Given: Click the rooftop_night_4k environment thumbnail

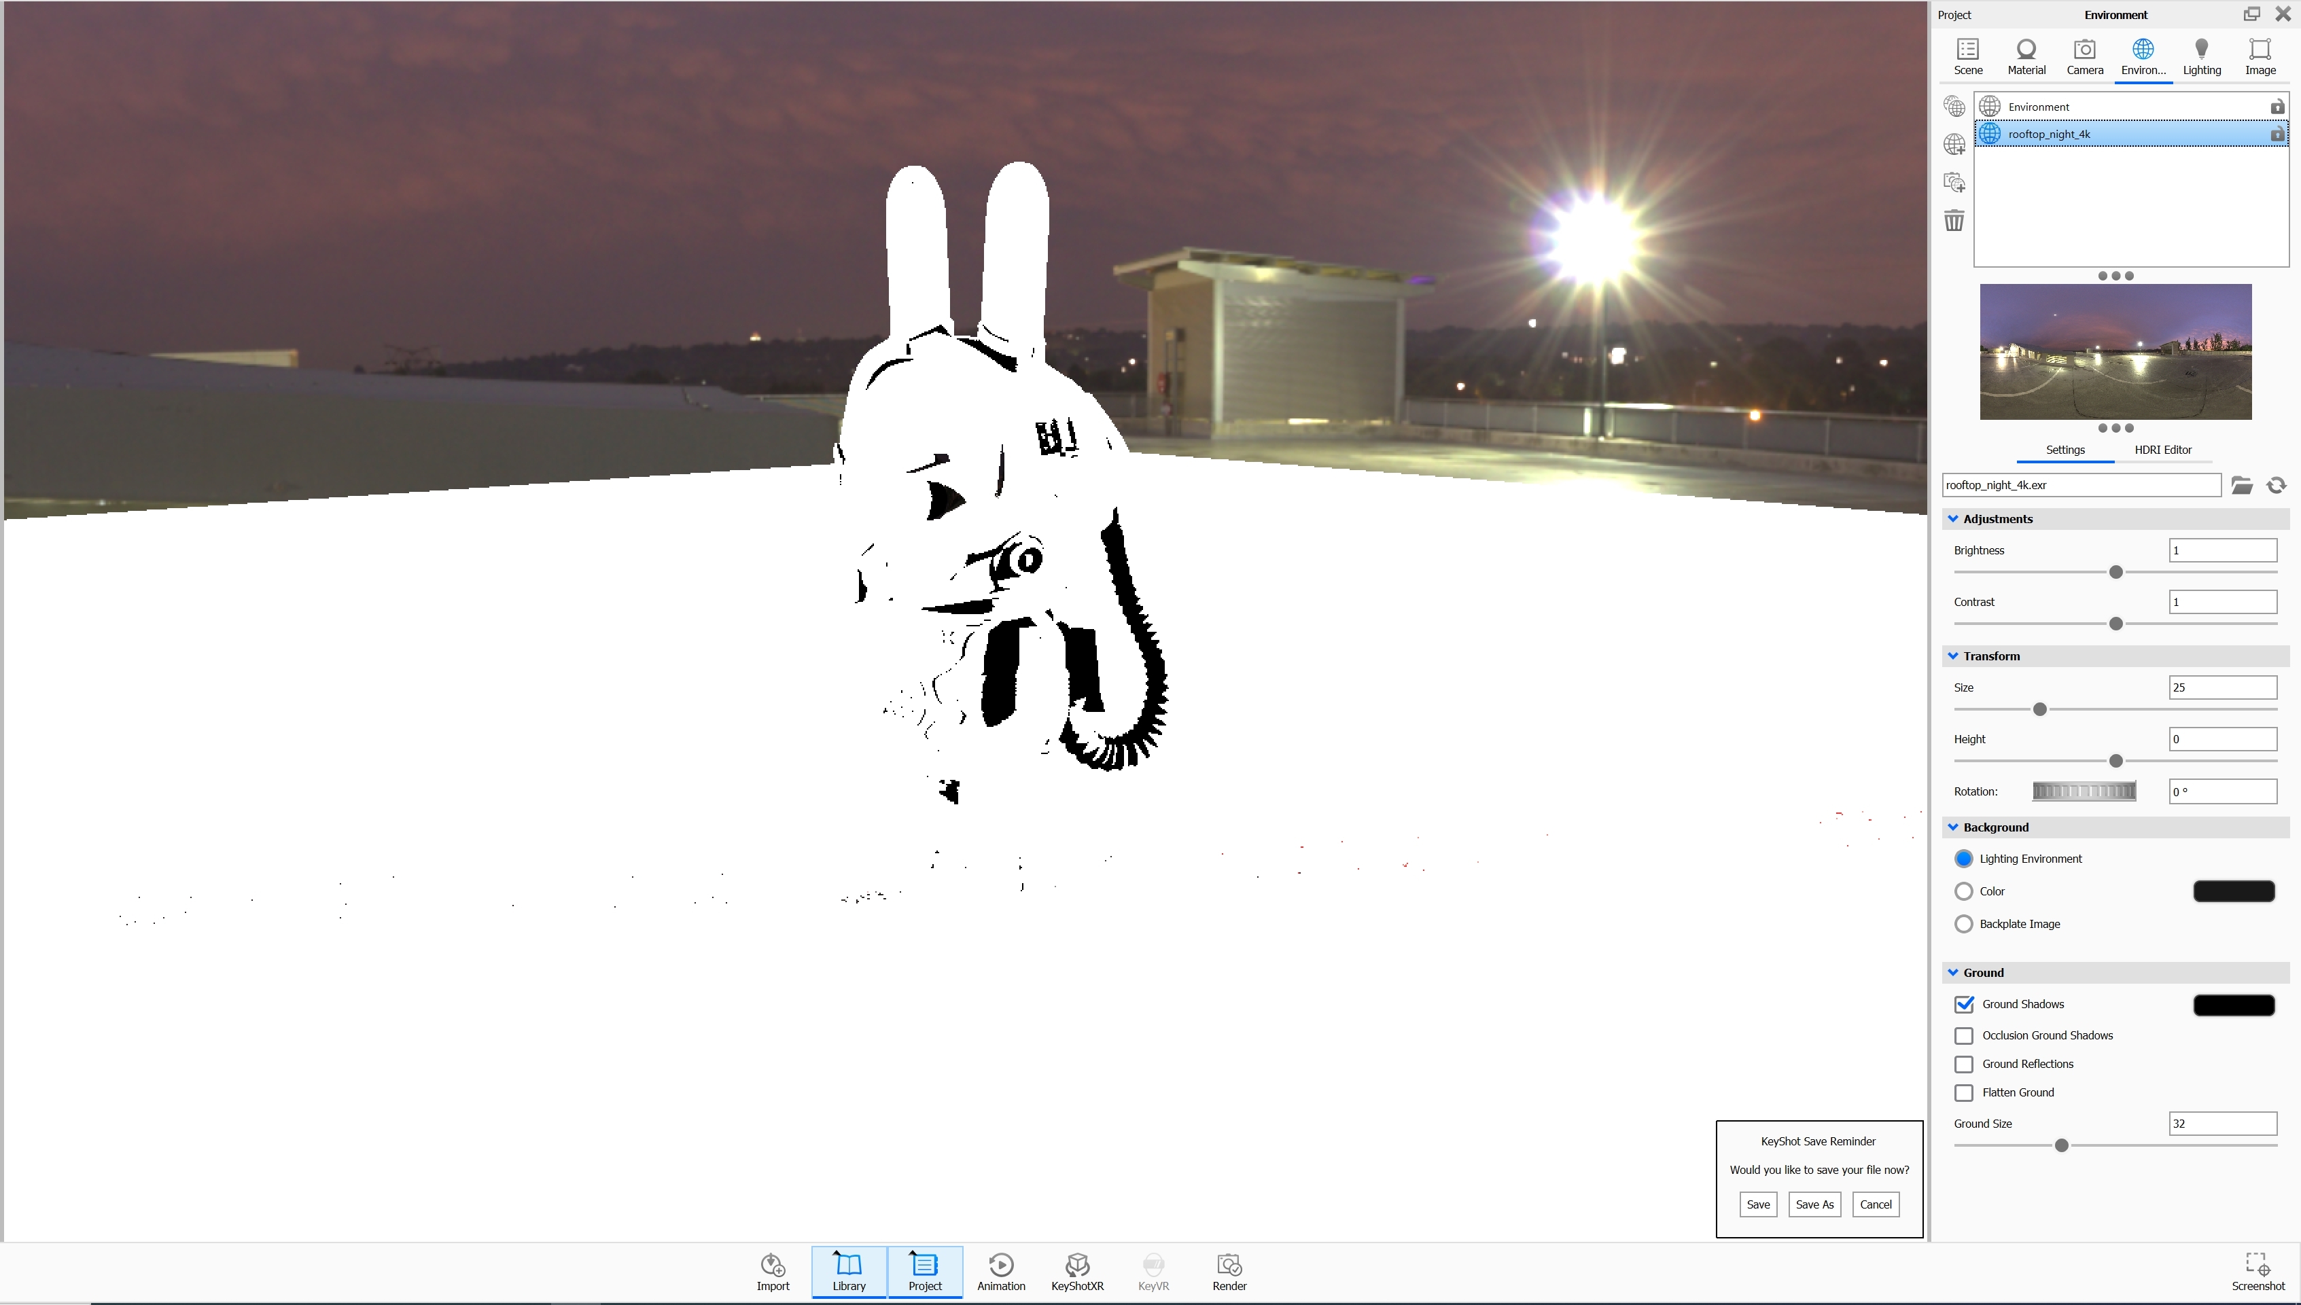Looking at the screenshot, I should click(2115, 351).
